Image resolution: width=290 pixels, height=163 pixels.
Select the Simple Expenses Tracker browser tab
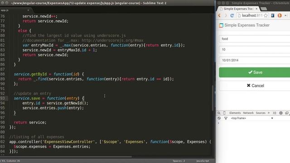point(238,9)
